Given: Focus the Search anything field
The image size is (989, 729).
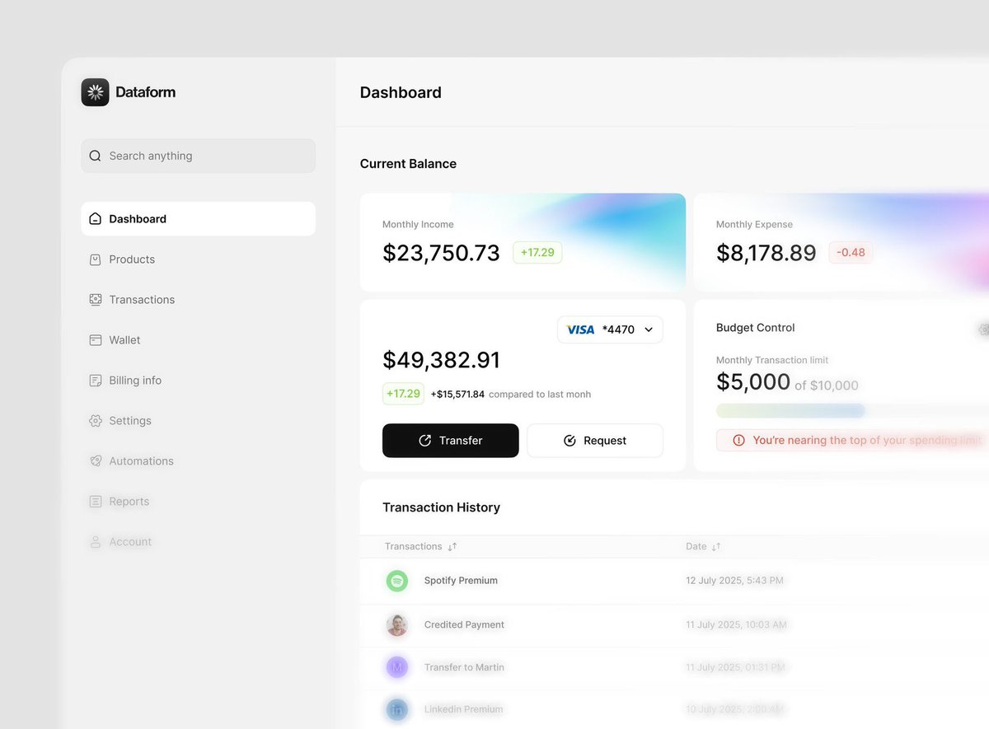Looking at the screenshot, I should click(198, 156).
